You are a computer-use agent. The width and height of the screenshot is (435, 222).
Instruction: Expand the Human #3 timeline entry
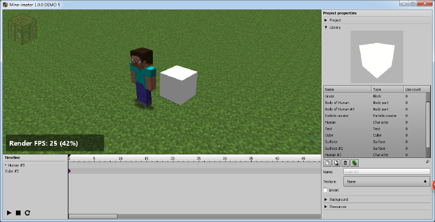point(6,165)
